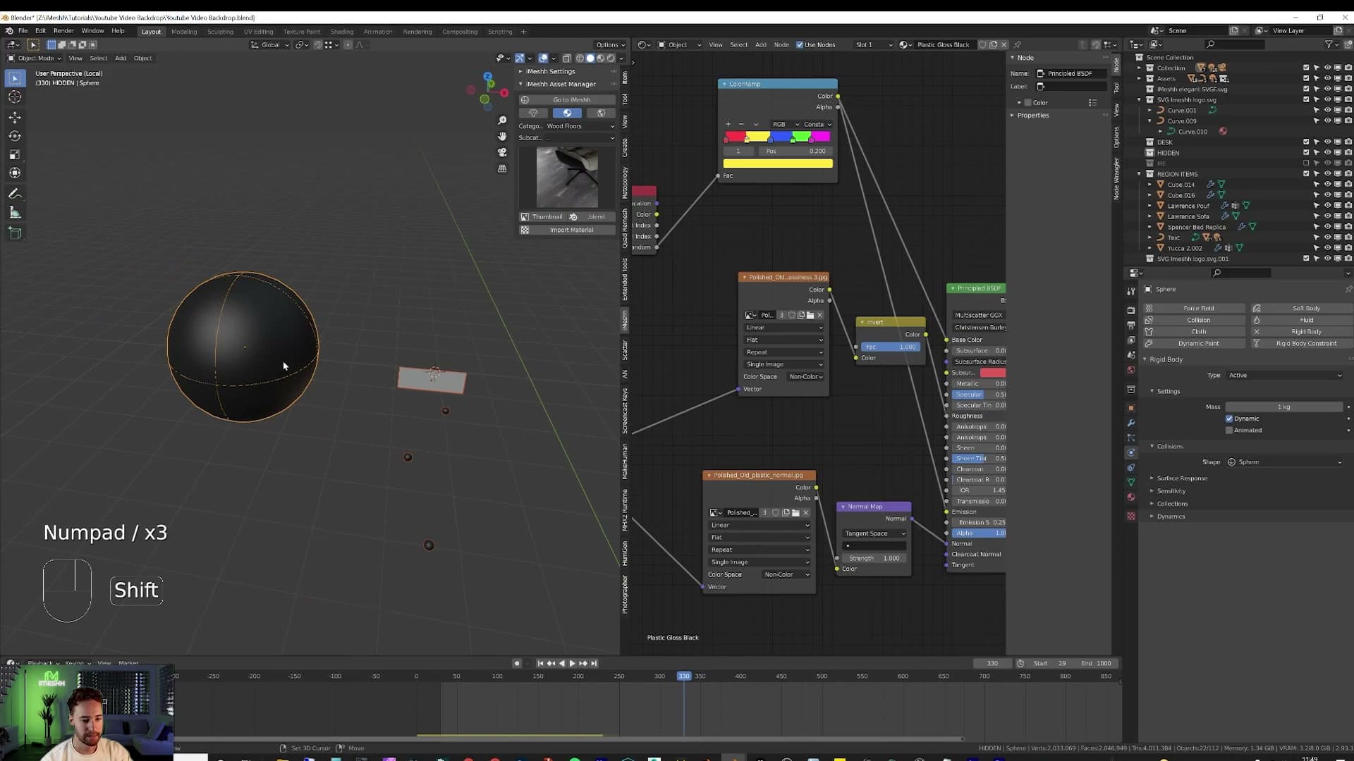Image resolution: width=1354 pixels, height=761 pixels.
Task: Select the Add Cube tool
Action: (15, 233)
